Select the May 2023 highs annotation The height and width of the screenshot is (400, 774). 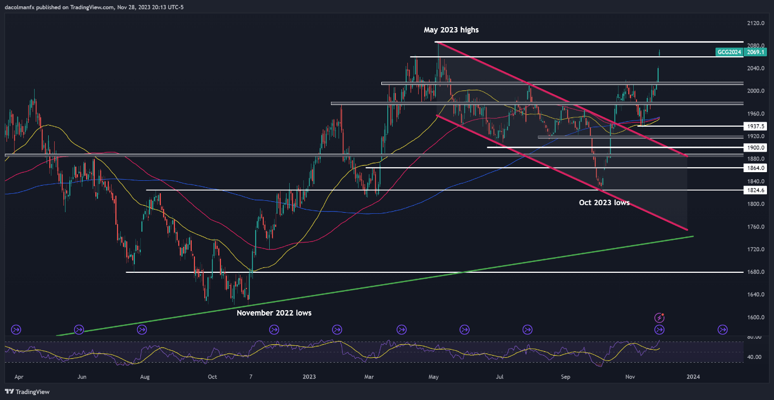click(x=451, y=30)
